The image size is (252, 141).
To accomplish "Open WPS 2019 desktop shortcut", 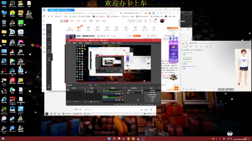I will pos(12,129).
